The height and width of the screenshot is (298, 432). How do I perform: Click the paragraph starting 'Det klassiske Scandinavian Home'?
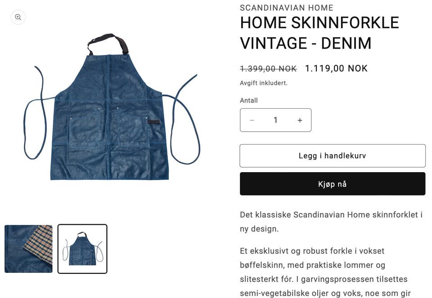point(331,222)
